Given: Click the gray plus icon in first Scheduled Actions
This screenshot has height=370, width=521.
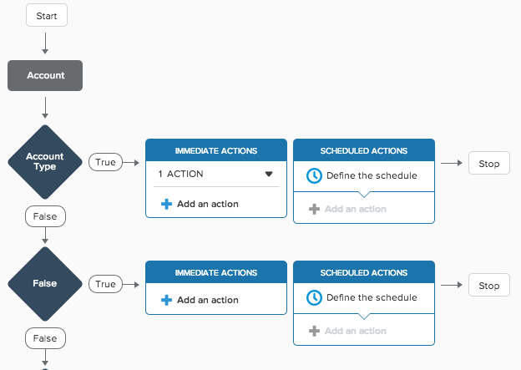Looking at the screenshot, I should click(x=314, y=209).
